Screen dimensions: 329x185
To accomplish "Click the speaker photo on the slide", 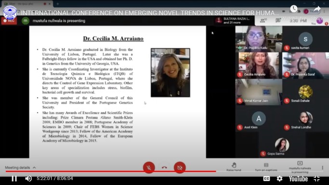I will pyautogui.click(x=171, y=73).
